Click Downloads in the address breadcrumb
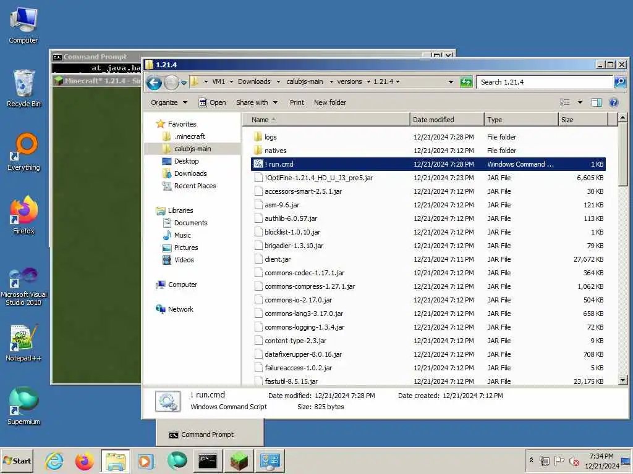This screenshot has width=633, height=474. tap(254, 81)
